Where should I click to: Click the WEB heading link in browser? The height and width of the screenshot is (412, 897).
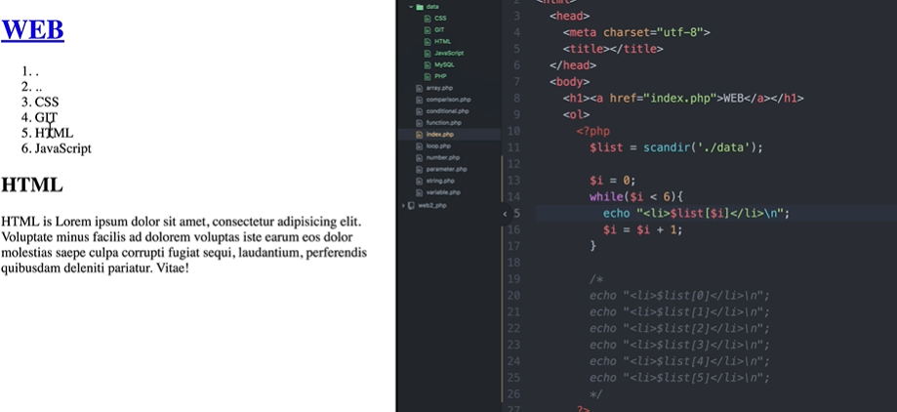tap(32, 29)
